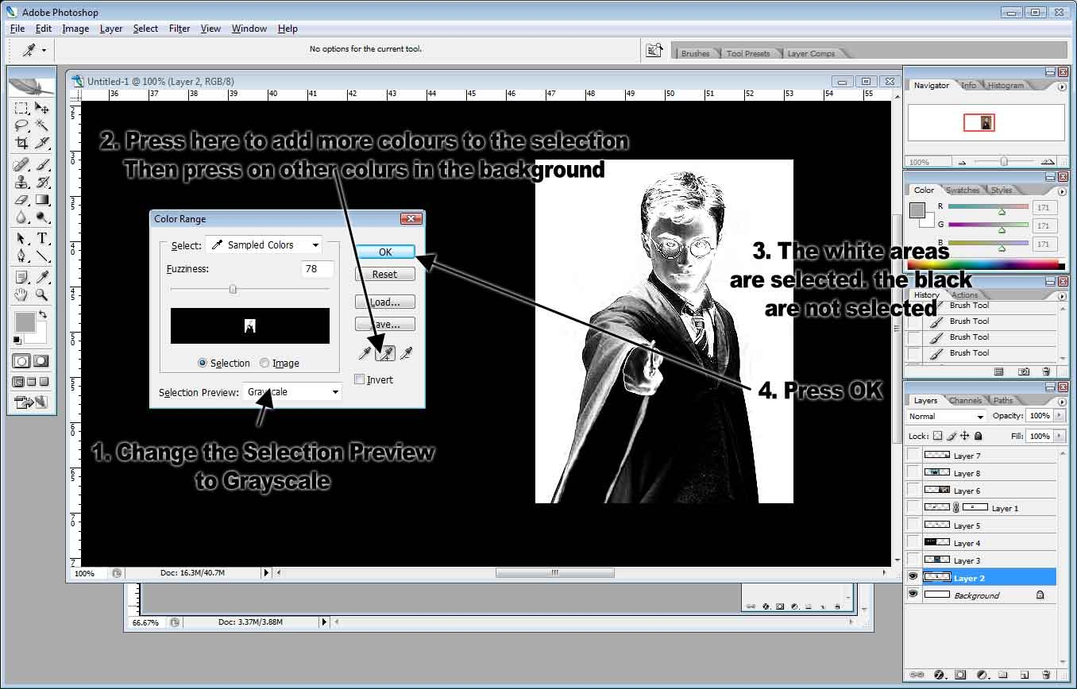Open the Select Sampled Colors dropdown
Image resolution: width=1077 pixels, height=689 pixels.
264,244
